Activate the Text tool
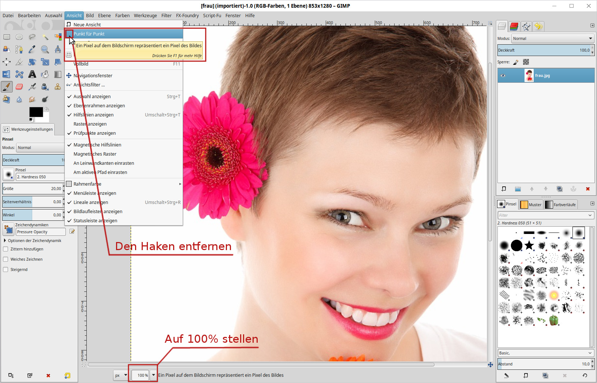 tap(32, 74)
